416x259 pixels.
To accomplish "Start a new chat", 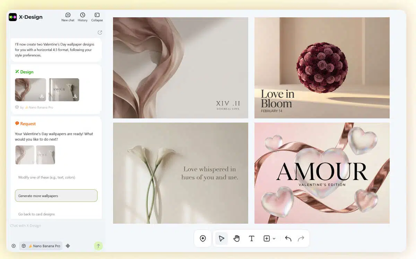I will 68,17.
